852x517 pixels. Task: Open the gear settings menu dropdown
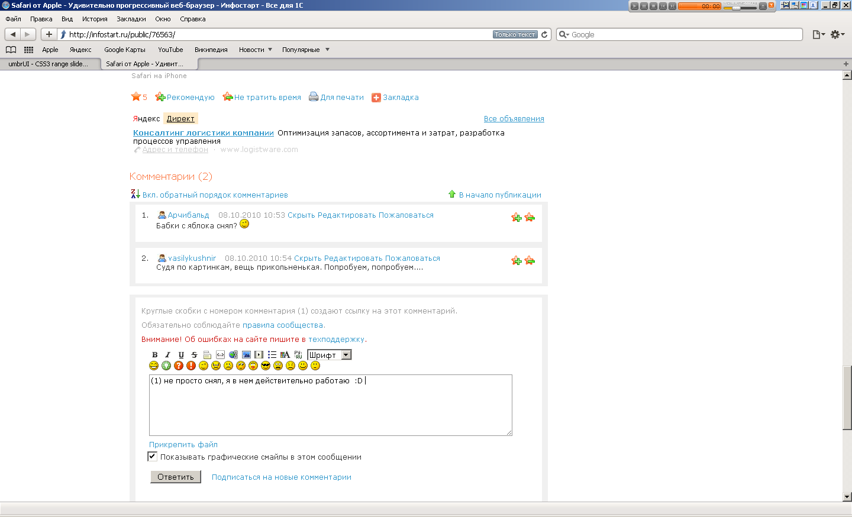(x=838, y=34)
